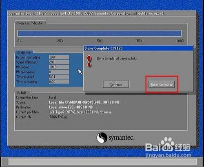204x167 pixels.
Task: Click the empty status bar at bottom
Action: (x=103, y=162)
